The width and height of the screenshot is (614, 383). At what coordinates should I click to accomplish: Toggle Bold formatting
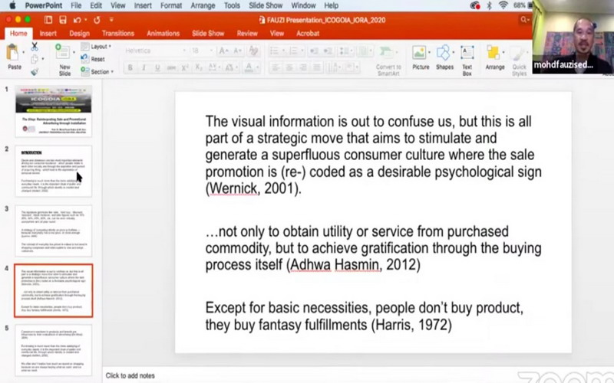(x=130, y=67)
